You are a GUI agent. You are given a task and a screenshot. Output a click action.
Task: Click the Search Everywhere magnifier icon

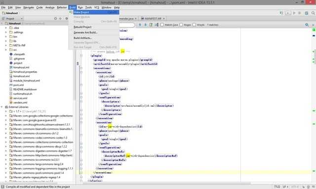tap(313, 13)
